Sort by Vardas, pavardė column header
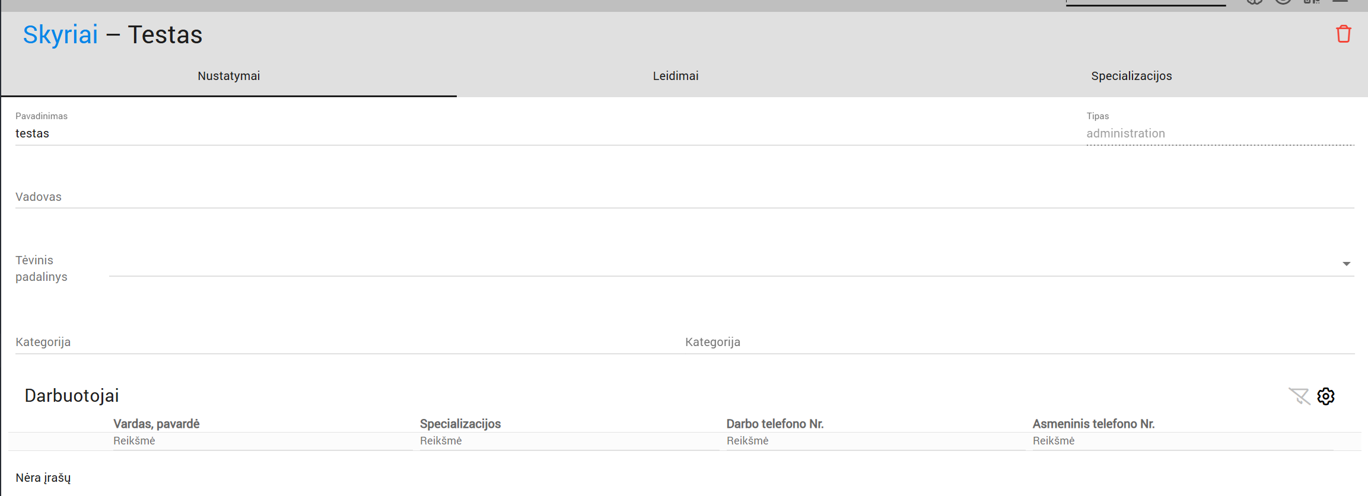This screenshot has height=496, width=1368. click(157, 424)
